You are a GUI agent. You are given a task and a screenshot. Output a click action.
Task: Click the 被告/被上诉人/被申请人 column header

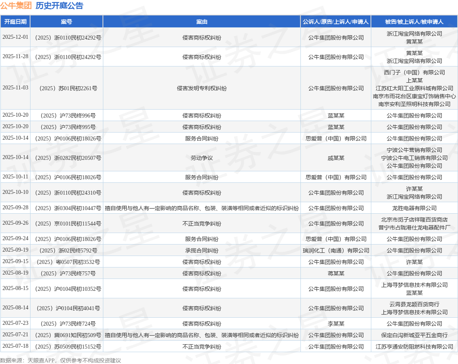pyautogui.click(x=414, y=22)
